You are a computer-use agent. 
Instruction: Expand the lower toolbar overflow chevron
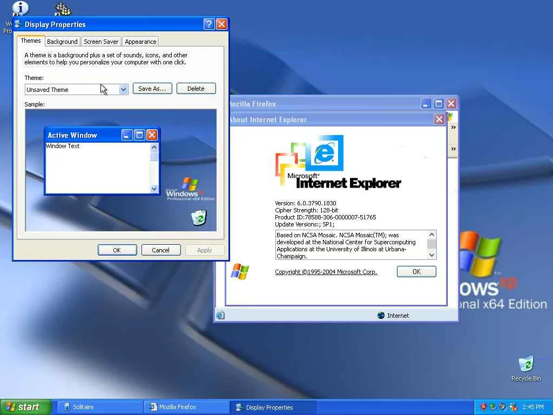(x=454, y=149)
